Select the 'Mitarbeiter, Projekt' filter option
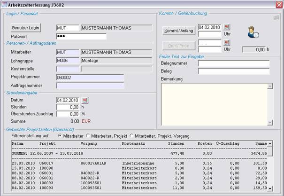The width and height of the screenshot is (284, 196). point(88,135)
